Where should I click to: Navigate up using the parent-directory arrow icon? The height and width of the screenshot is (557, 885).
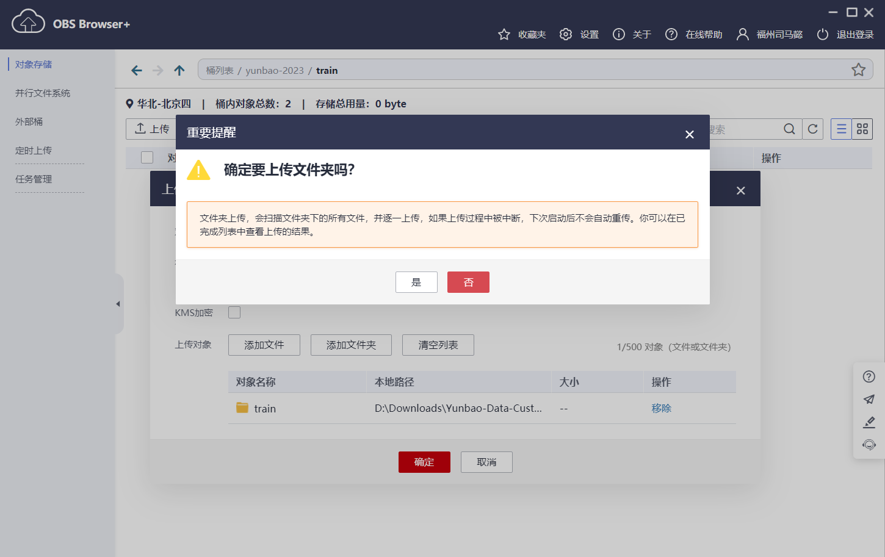coord(179,70)
